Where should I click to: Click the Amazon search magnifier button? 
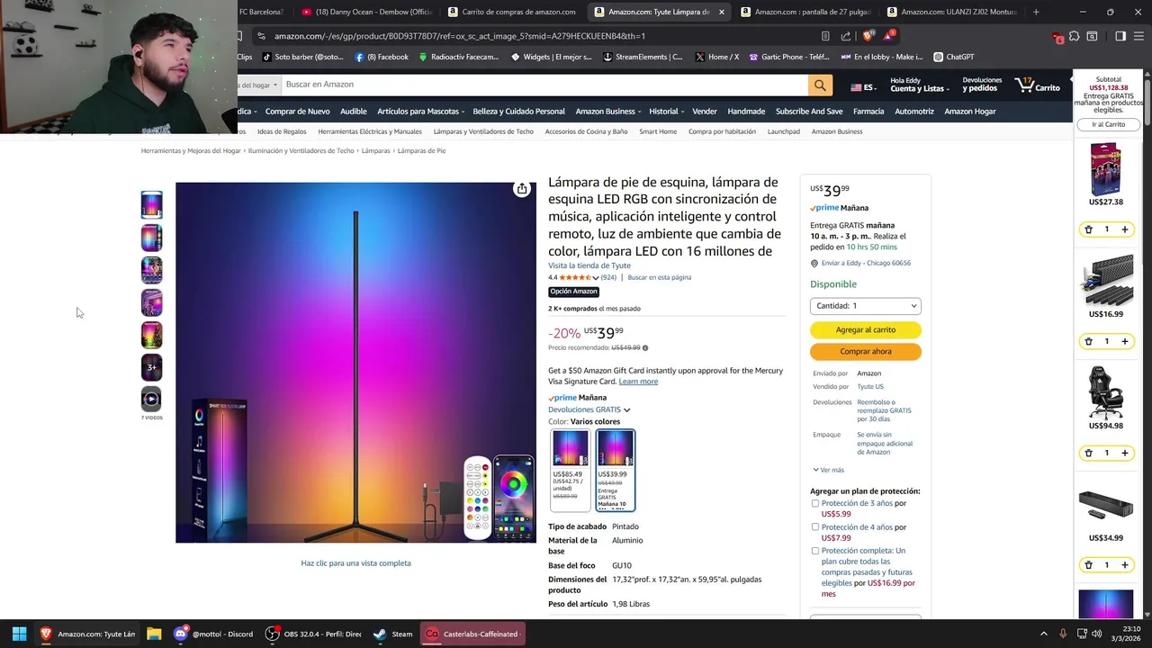(820, 85)
